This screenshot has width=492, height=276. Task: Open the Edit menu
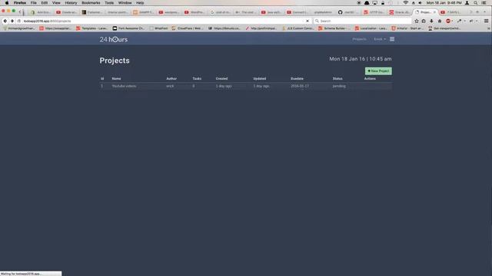pos(45,3)
